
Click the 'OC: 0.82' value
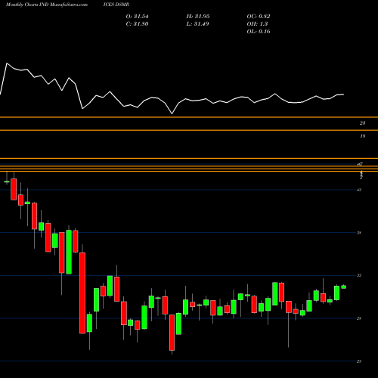pos(259,17)
